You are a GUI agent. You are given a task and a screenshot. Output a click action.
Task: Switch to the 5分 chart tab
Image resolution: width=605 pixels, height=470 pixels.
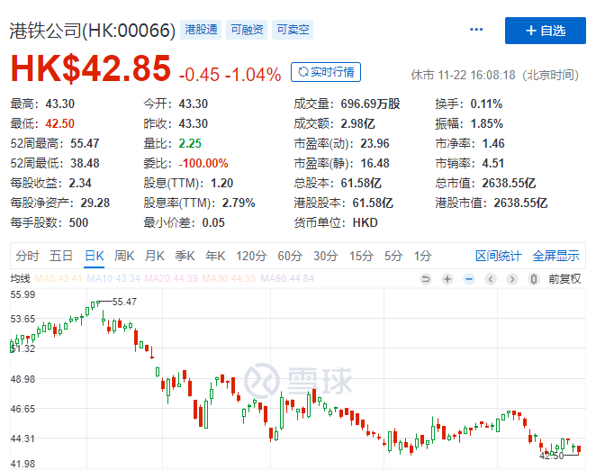click(393, 256)
